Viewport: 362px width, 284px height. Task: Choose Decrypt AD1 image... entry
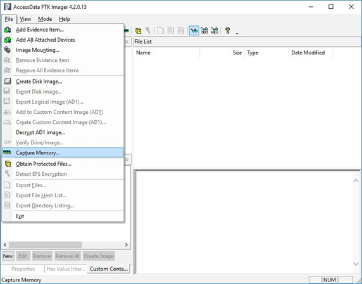[63, 132]
